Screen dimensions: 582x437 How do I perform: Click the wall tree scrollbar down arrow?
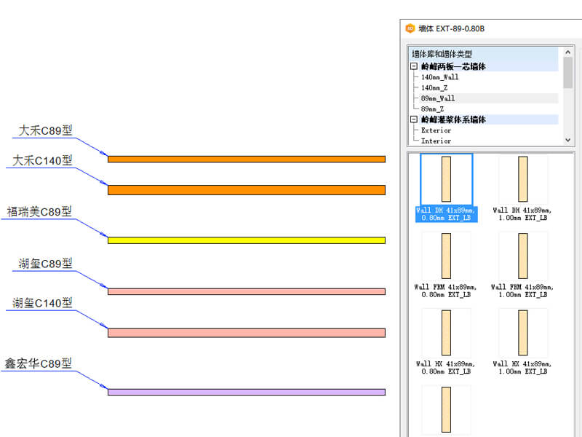pyautogui.click(x=567, y=140)
